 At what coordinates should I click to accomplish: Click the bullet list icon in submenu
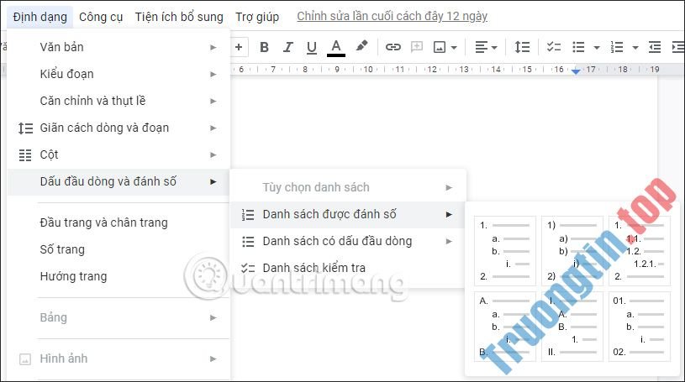click(248, 242)
